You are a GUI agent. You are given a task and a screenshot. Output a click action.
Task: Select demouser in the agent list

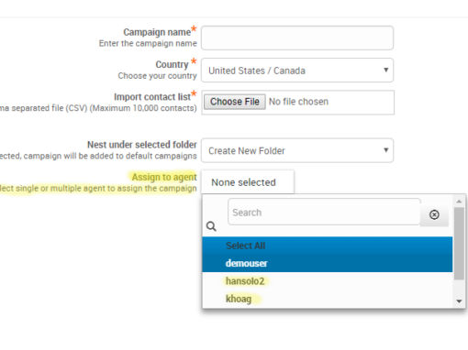click(x=328, y=263)
